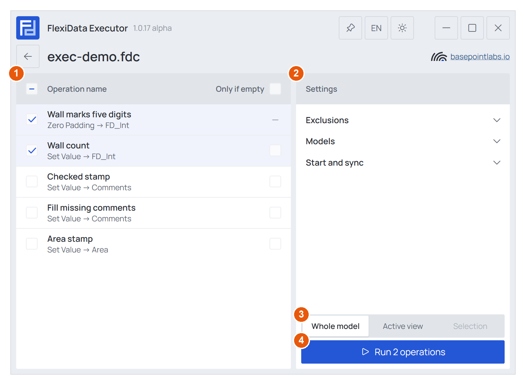Open the basepointlabs.io link
The height and width of the screenshot is (385, 526).
coord(480,57)
